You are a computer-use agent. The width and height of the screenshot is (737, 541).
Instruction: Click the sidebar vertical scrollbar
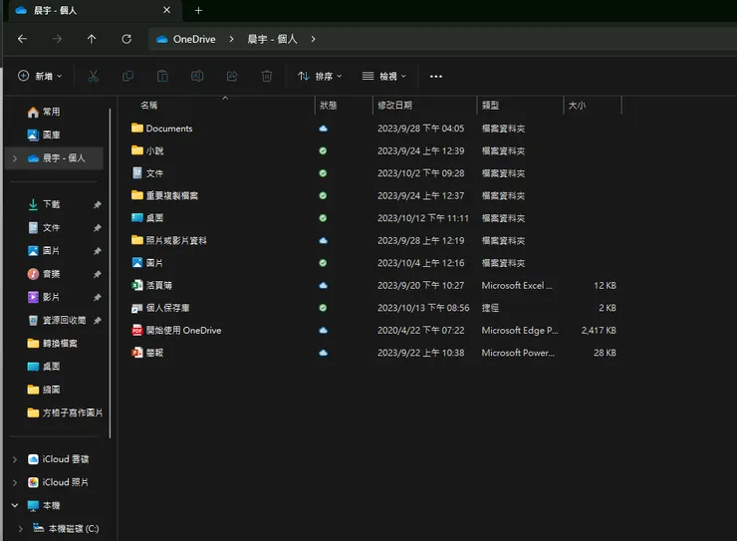coord(110,273)
